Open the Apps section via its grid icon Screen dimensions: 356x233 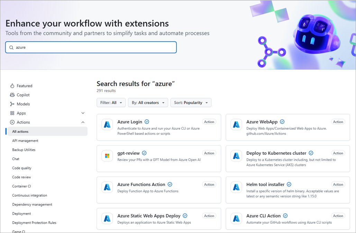12,113
